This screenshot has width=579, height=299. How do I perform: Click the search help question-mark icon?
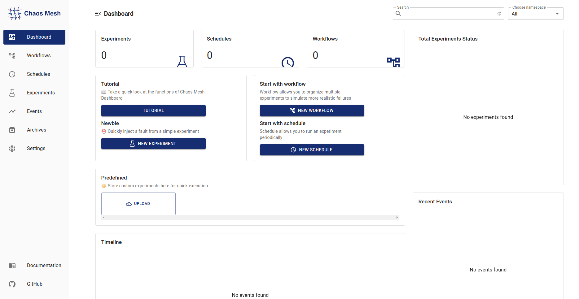tap(499, 14)
